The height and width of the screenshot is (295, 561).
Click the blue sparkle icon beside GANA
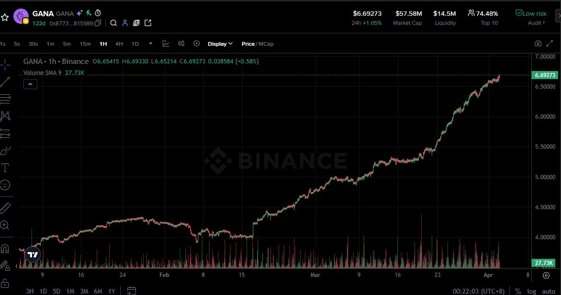click(x=79, y=13)
